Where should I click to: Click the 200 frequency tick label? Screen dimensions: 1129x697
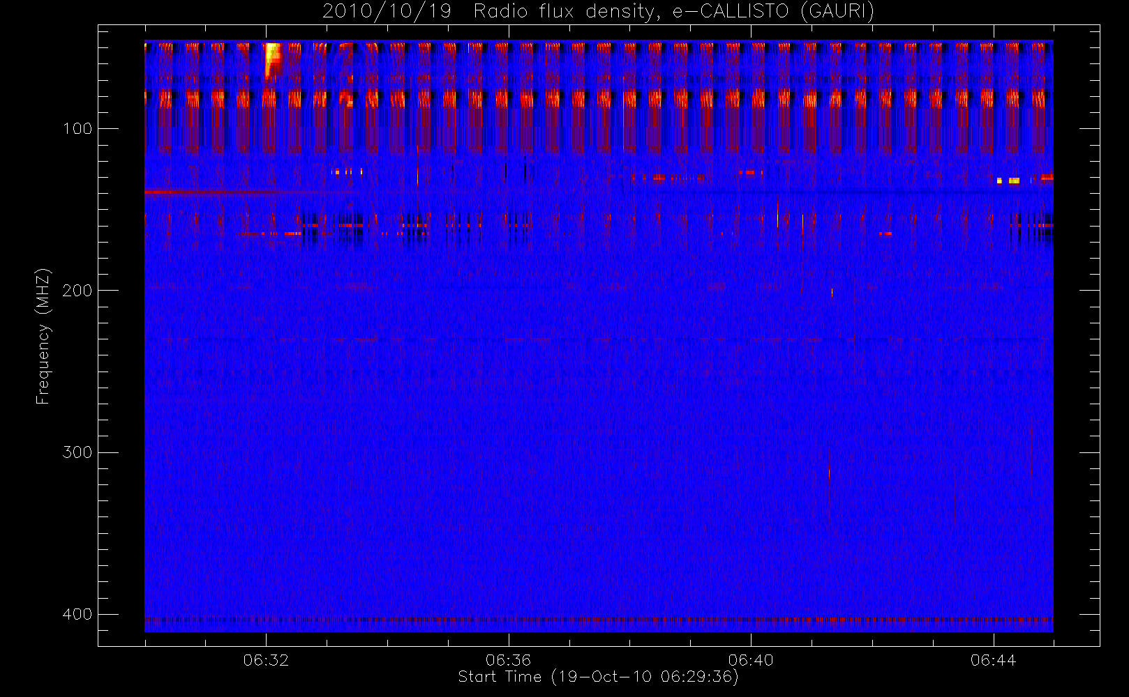[77, 290]
